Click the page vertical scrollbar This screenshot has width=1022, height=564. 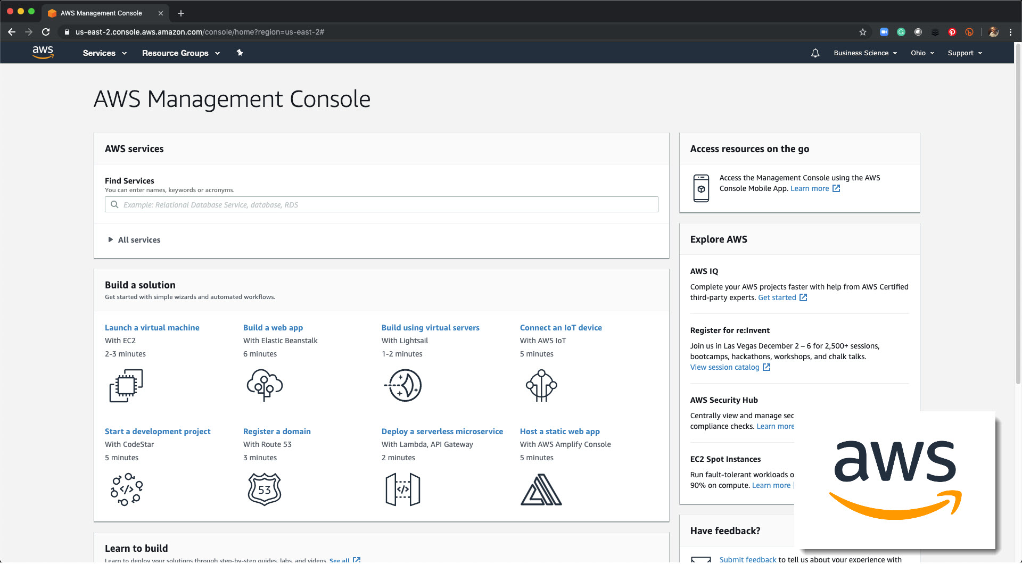click(1018, 213)
